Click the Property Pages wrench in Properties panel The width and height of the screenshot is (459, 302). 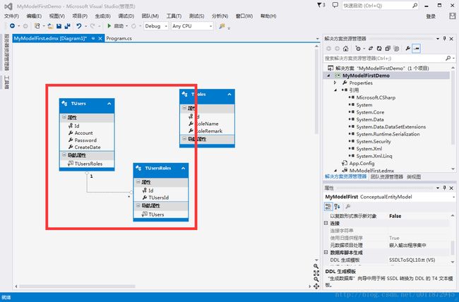(347, 207)
